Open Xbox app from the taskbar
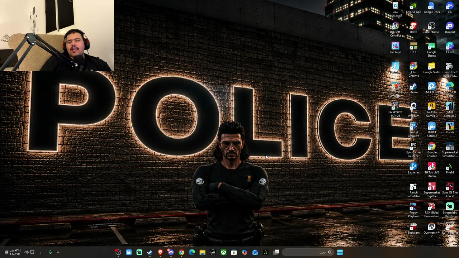459x258 pixels. (x=223, y=252)
